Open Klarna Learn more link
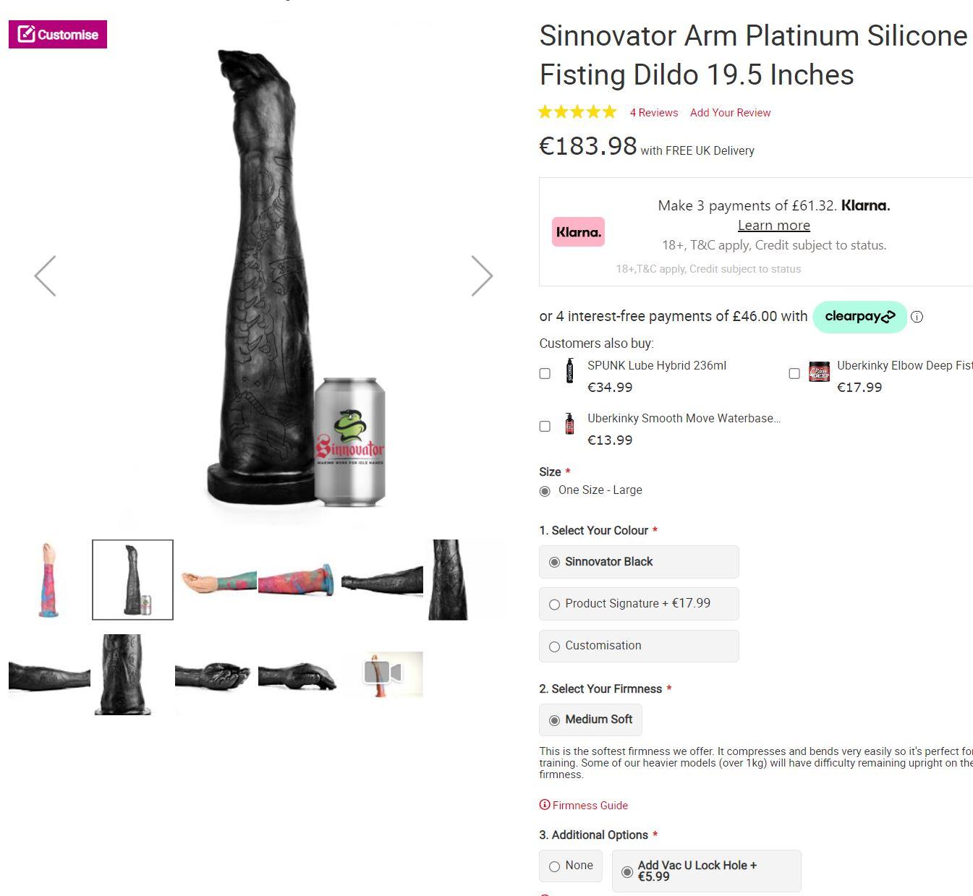This screenshot has width=973, height=896. 773,226
